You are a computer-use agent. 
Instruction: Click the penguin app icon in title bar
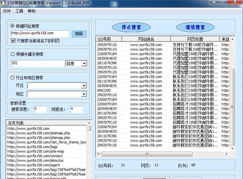[x=3, y=3]
